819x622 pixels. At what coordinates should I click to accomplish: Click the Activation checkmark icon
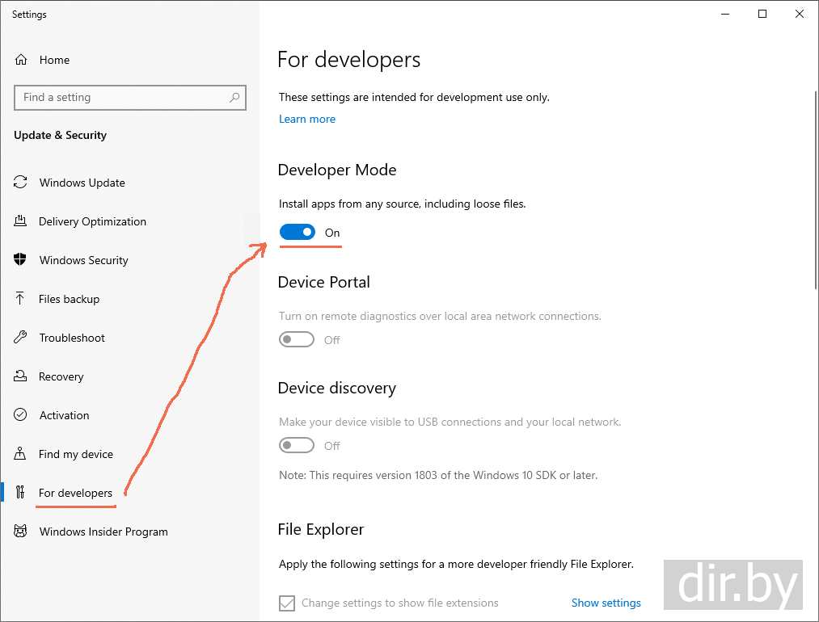(21, 415)
